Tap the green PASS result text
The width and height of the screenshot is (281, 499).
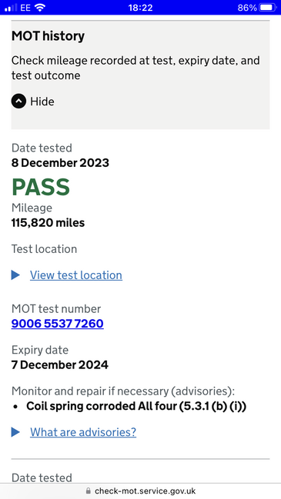(x=41, y=187)
